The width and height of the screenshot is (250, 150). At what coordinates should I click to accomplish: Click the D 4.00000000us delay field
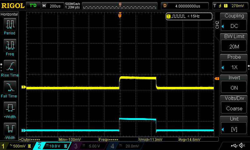pyautogui.click(x=185, y=6)
